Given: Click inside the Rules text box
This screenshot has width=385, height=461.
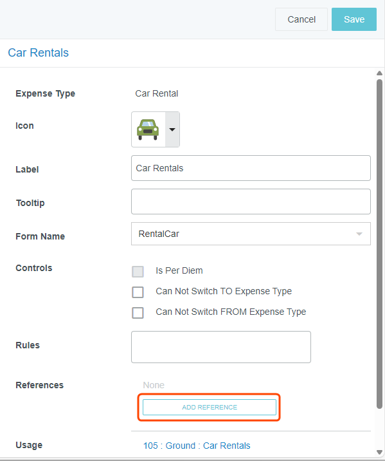Looking at the screenshot, I should (221, 347).
